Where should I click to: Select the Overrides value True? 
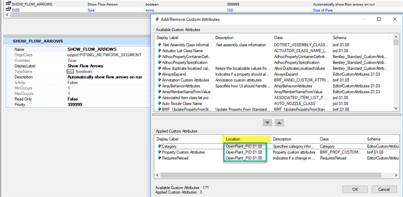pyautogui.click(x=72, y=60)
